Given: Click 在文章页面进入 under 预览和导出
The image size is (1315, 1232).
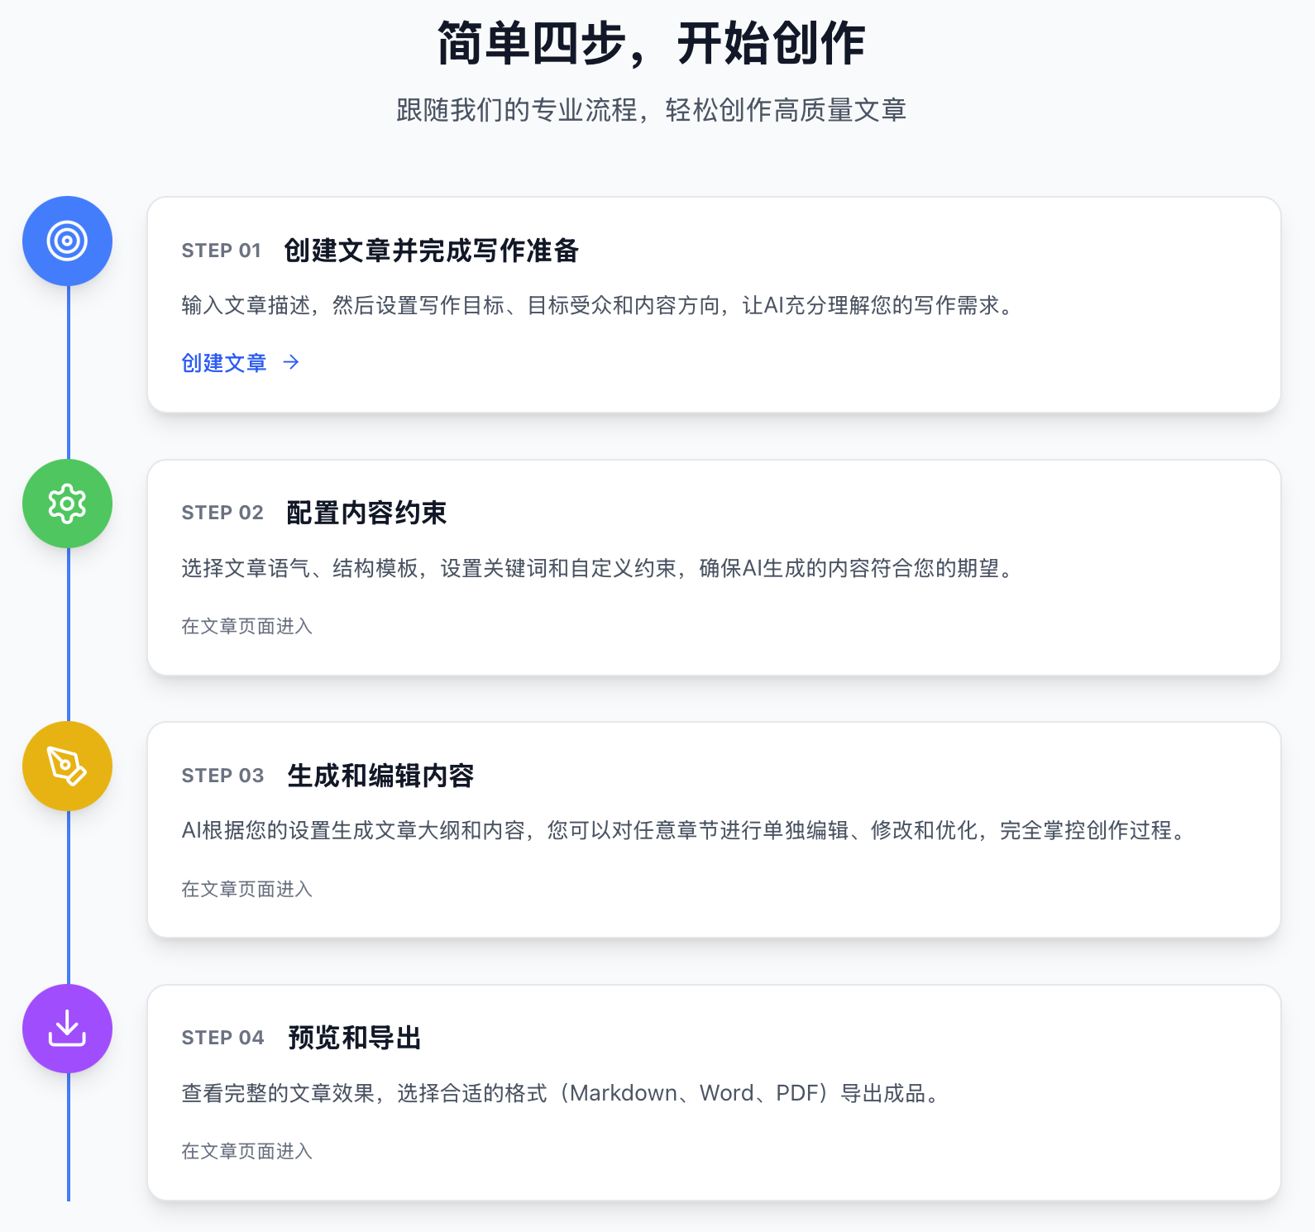Looking at the screenshot, I should [246, 1151].
